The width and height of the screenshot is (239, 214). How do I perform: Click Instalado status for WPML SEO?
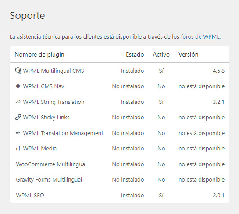pos(132,196)
